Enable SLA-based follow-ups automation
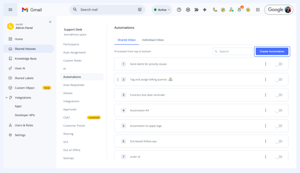 279,141
